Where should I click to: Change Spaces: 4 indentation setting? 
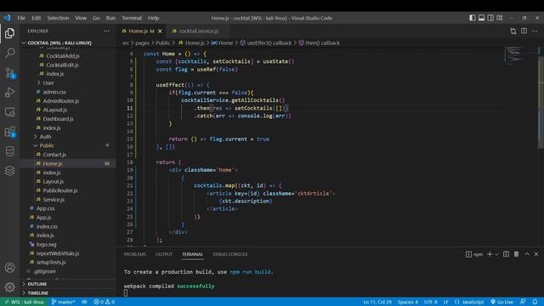pos(408,302)
